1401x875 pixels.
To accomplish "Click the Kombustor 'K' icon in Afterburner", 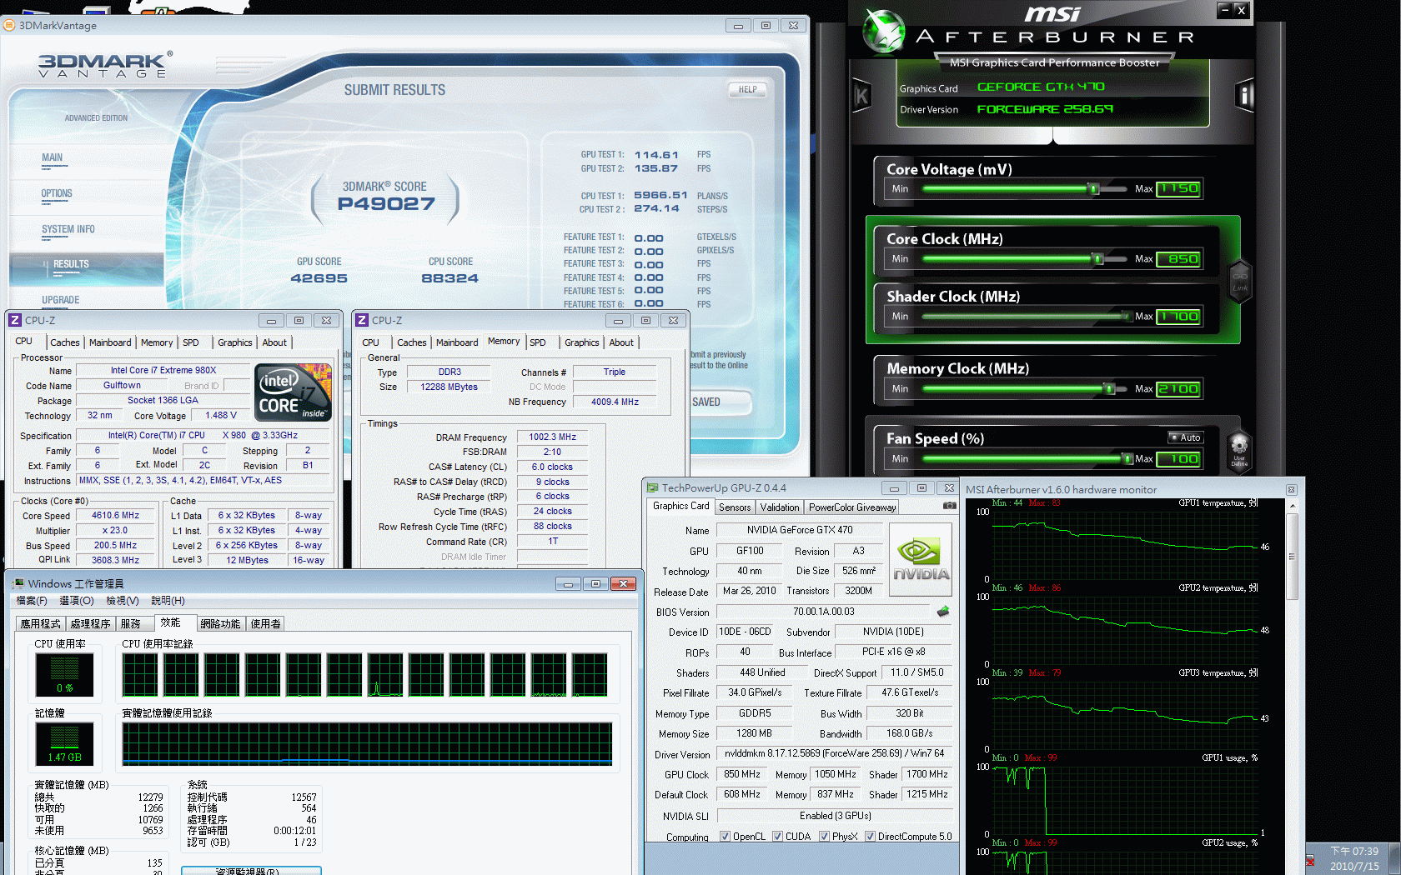I will tap(861, 96).
